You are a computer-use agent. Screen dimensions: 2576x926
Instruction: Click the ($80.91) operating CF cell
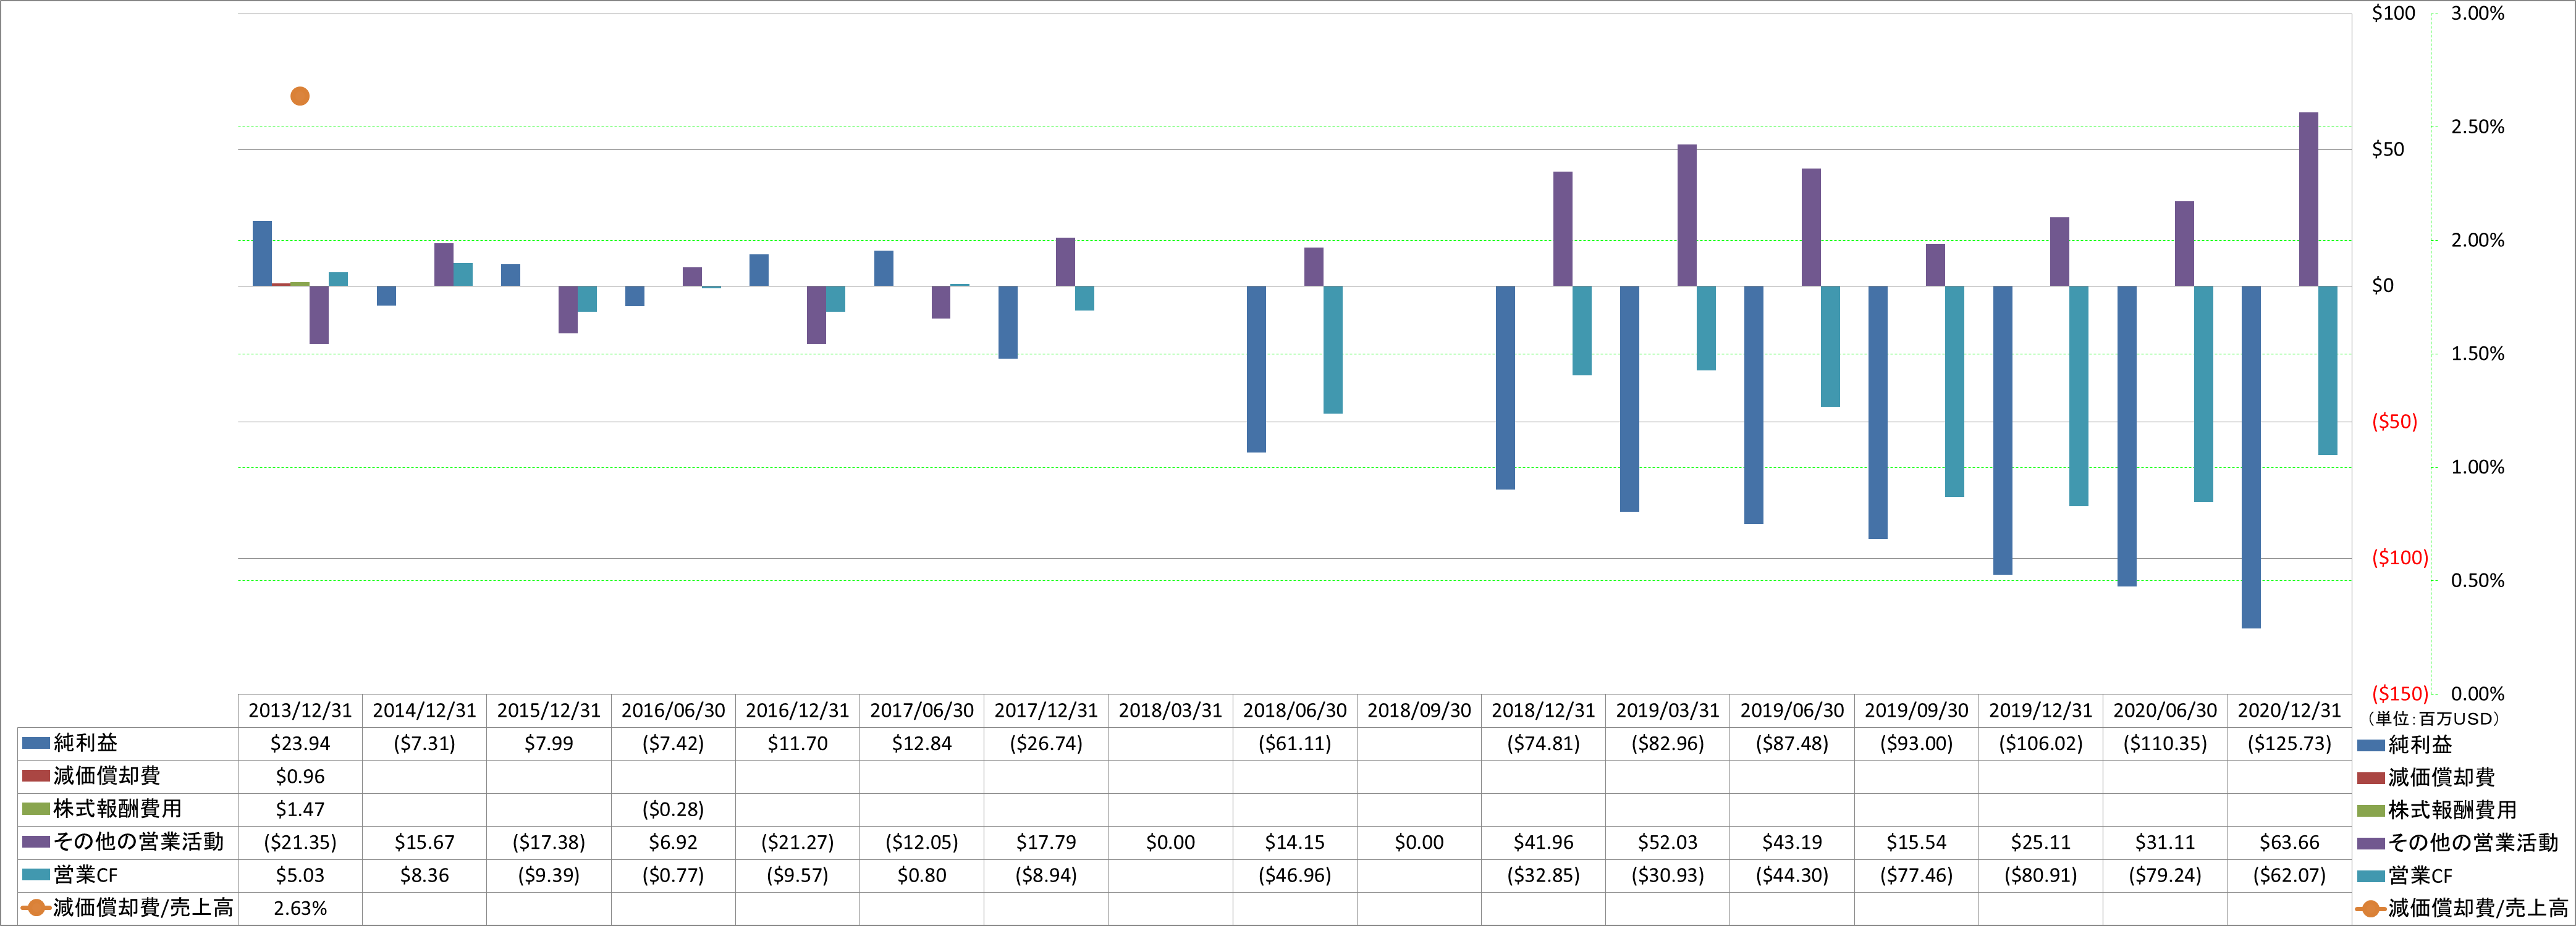pos(2041,875)
